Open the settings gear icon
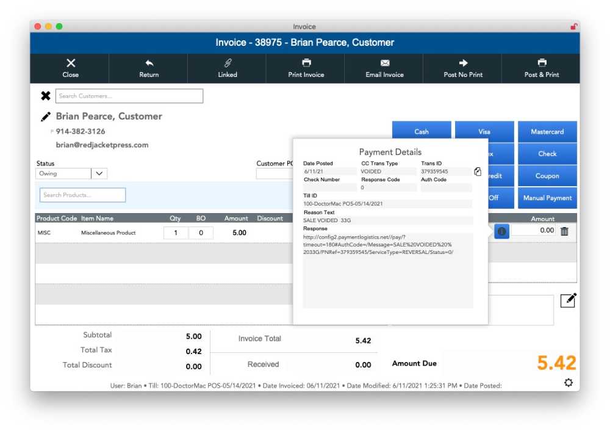 569,382
